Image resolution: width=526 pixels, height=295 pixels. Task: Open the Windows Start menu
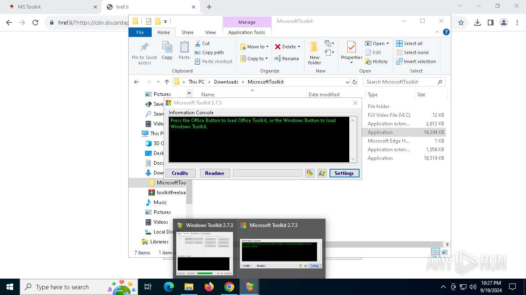point(10,287)
